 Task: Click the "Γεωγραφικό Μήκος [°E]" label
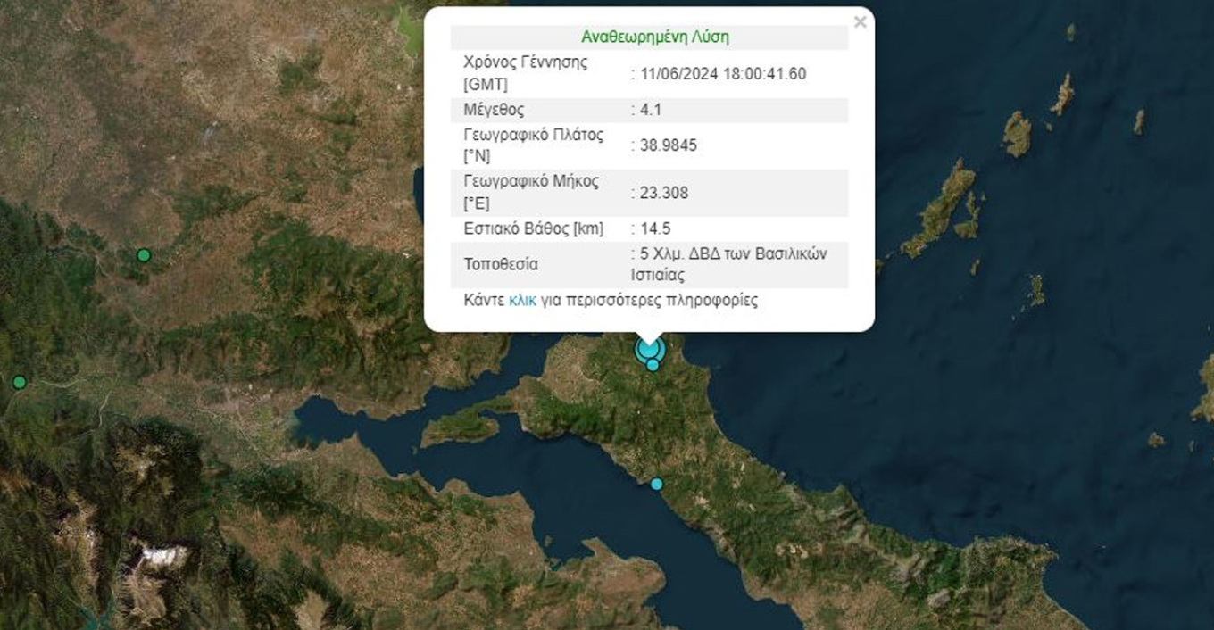(531, 192)
